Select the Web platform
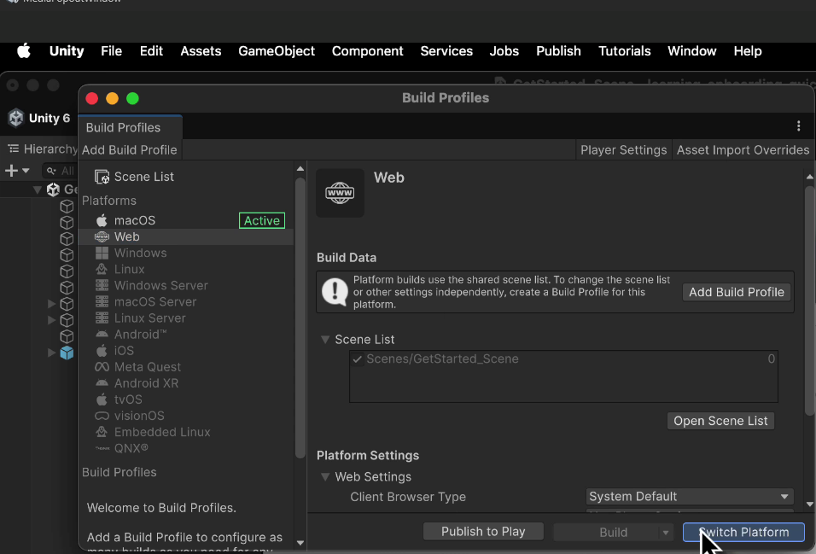 [x=186, y=236]
